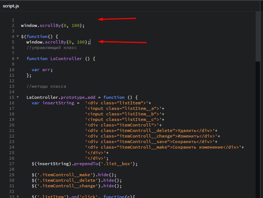Click the insertString variable on line 16
Image resolution: width=263 pixels, height=198 pixels.
click(58, 103)
